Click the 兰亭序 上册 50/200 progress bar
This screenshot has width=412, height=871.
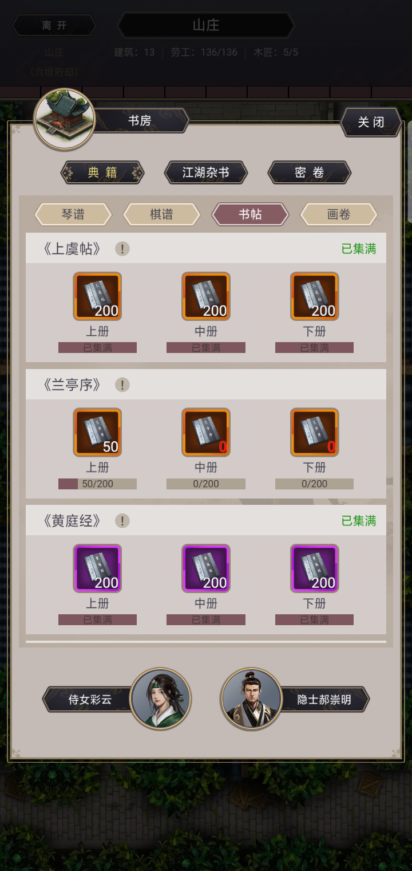click(97, 484)
